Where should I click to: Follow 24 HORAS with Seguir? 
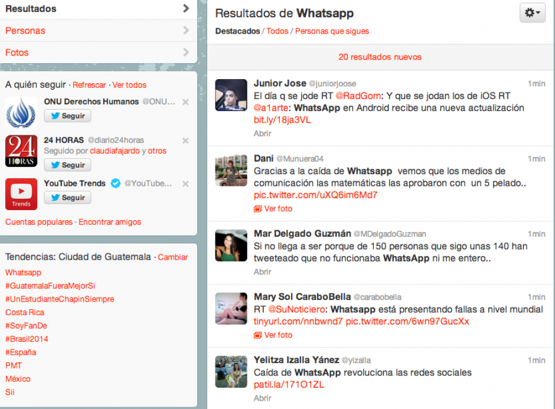tap(67, 165)
